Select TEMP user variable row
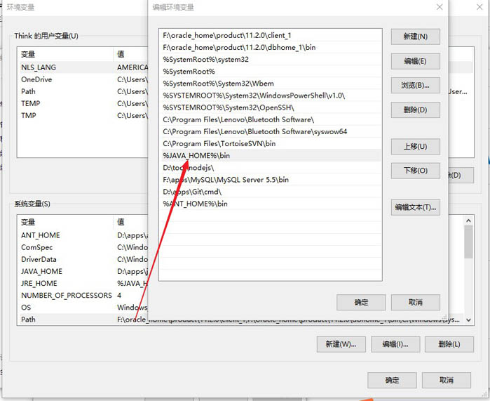490x401 pixels. click(83, 104)
